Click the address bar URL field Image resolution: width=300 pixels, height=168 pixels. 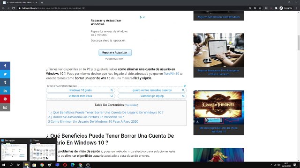tap(132, 8)
